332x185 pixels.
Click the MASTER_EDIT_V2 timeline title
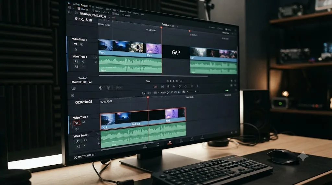(x=81, y=82)
